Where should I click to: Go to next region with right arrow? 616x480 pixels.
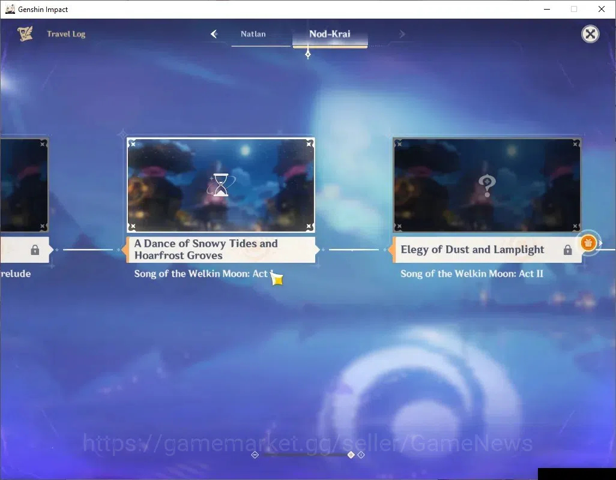tap(402, 34)
